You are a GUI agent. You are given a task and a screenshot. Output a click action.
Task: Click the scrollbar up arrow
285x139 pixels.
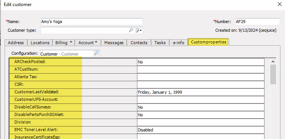coord(273,62)
